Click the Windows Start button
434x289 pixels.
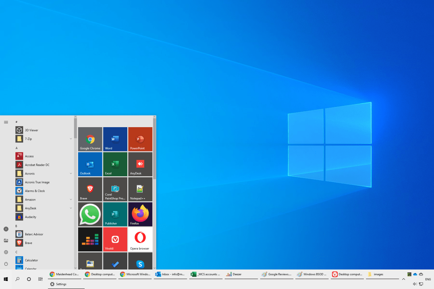pyautogui.click(x=6, y=279)
